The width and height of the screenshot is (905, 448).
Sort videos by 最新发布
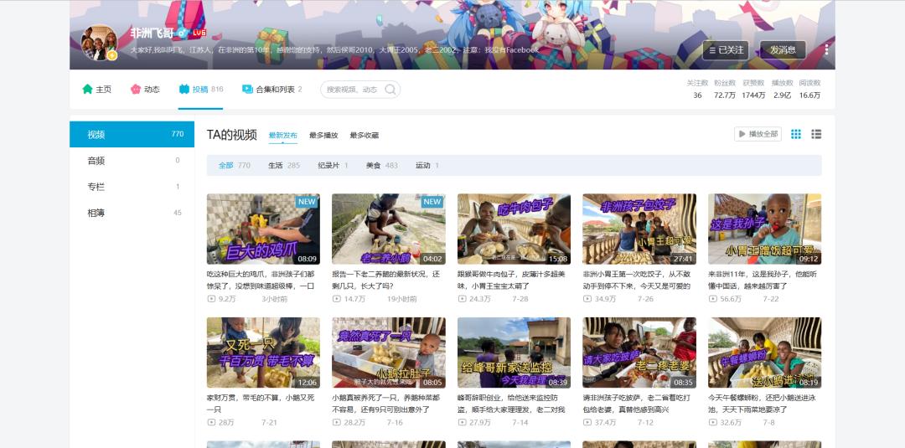pyautogui.click(x=283, y=136)
